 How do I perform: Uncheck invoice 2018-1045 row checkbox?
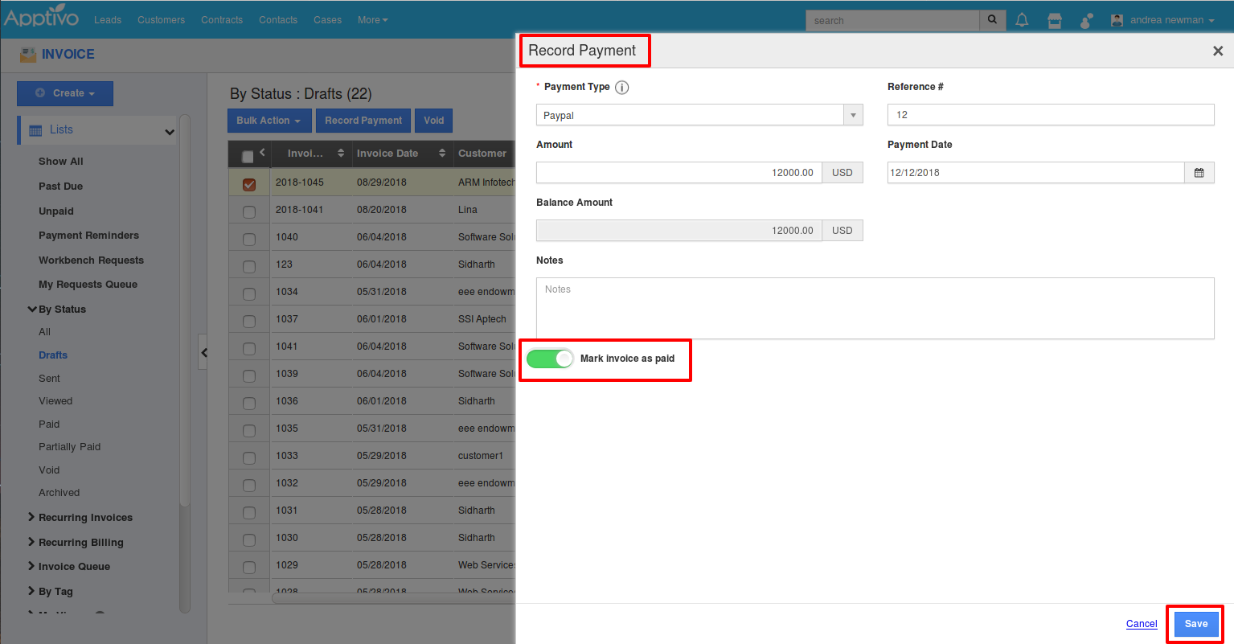[x=249, y=184]
